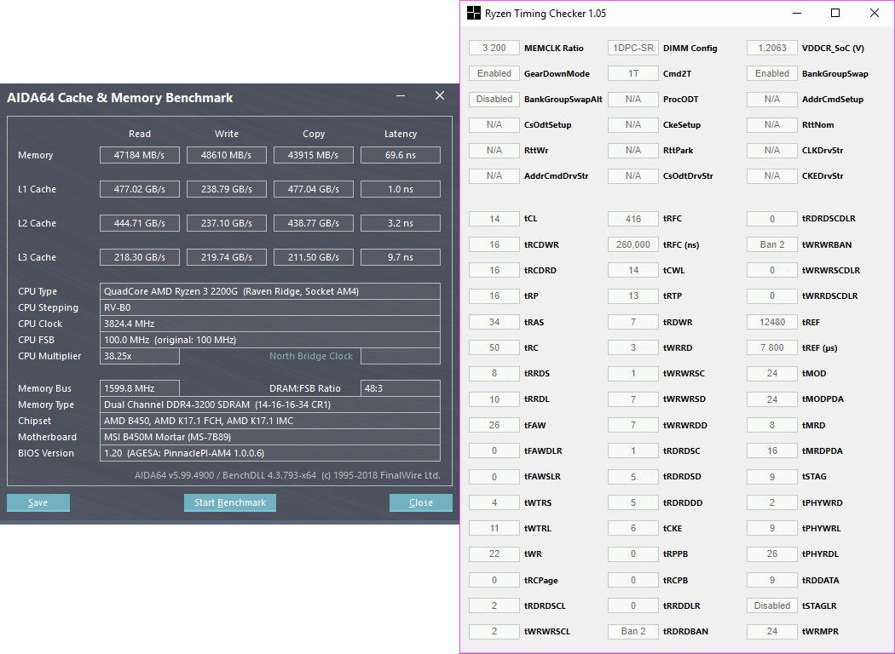Click the CPU Type Ryzen 3 2200G field
Image resolution: width=895 pixels, height=654 pixels.
pos(270,291)
